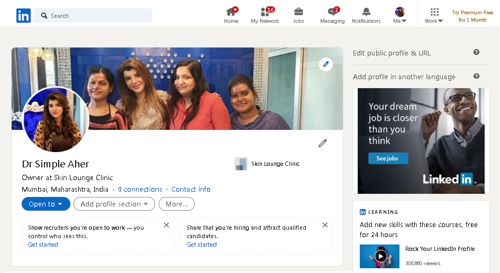
Task: Dismiss the open to work card
Action: pyautogui.click(x=166, y=225)
